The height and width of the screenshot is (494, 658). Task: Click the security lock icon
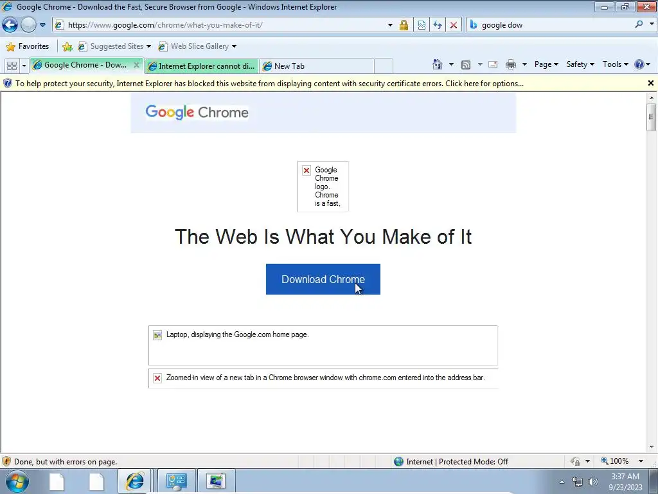point(404,25)
